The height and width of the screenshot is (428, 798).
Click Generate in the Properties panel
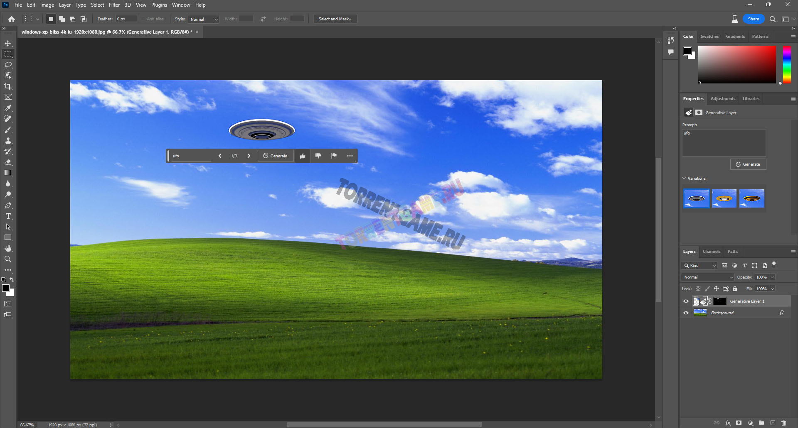coord(748,164)
